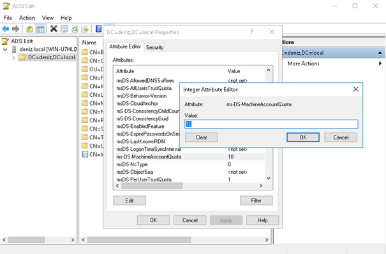Viewport: 386px width, 254px height.
Task: Click the Clear button in Integer Attribute Editor
Action: [202, 138]
